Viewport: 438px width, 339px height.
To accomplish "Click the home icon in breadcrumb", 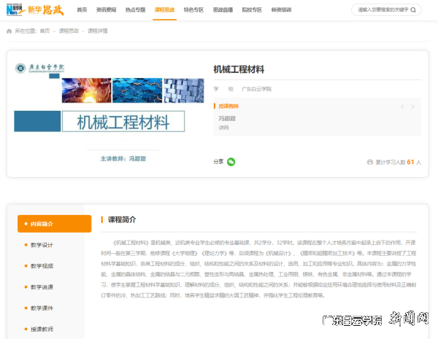I will pyautogui.click(x=9, y=31).
